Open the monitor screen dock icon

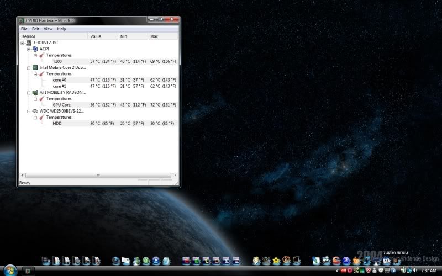coord(296,261)
